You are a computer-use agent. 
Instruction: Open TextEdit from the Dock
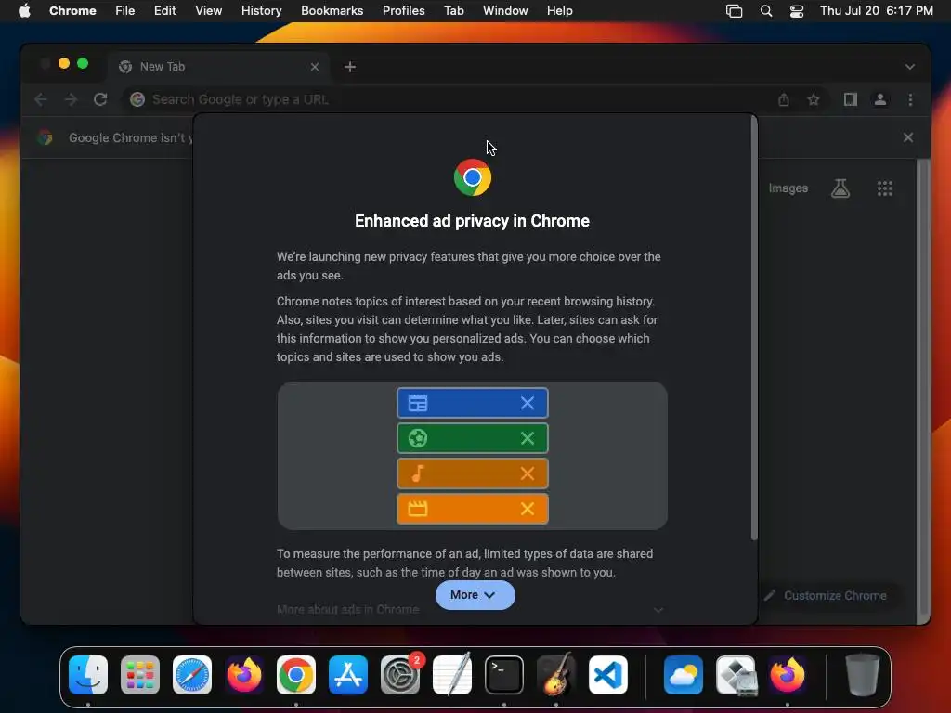pos(452,675)
